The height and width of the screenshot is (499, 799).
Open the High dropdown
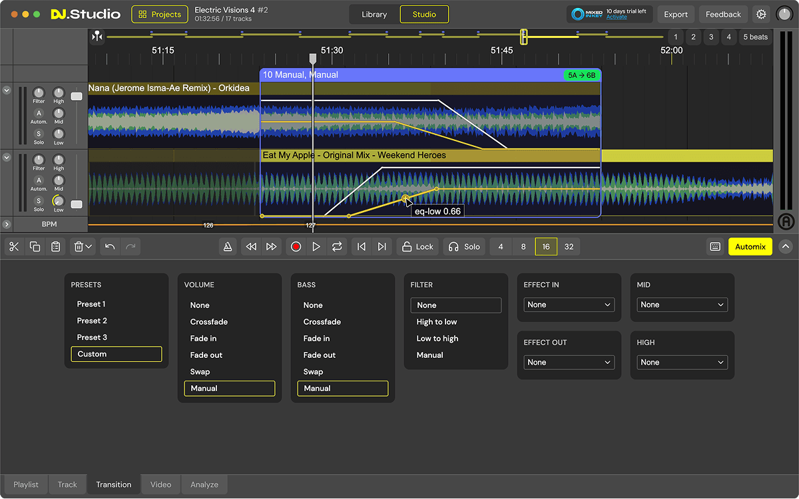coord(682,363)
